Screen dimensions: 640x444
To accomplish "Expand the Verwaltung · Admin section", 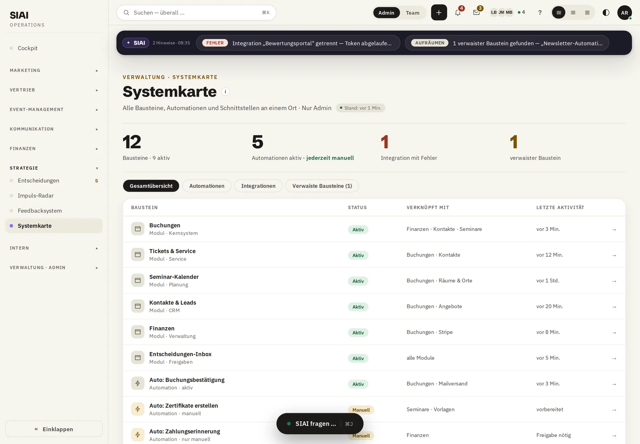I will (54, 268).
